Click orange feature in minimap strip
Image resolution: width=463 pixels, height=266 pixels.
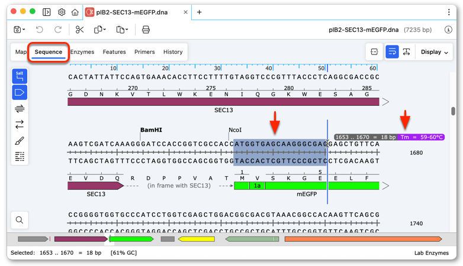tap(363, 239)
